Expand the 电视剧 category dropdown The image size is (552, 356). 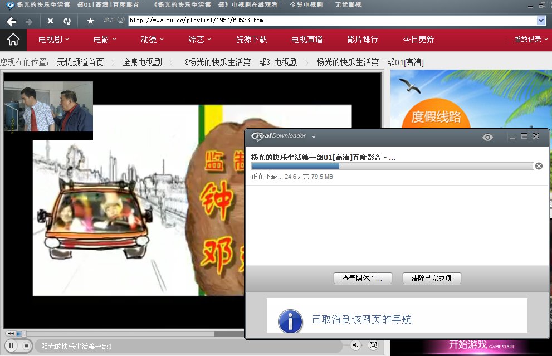52,40
